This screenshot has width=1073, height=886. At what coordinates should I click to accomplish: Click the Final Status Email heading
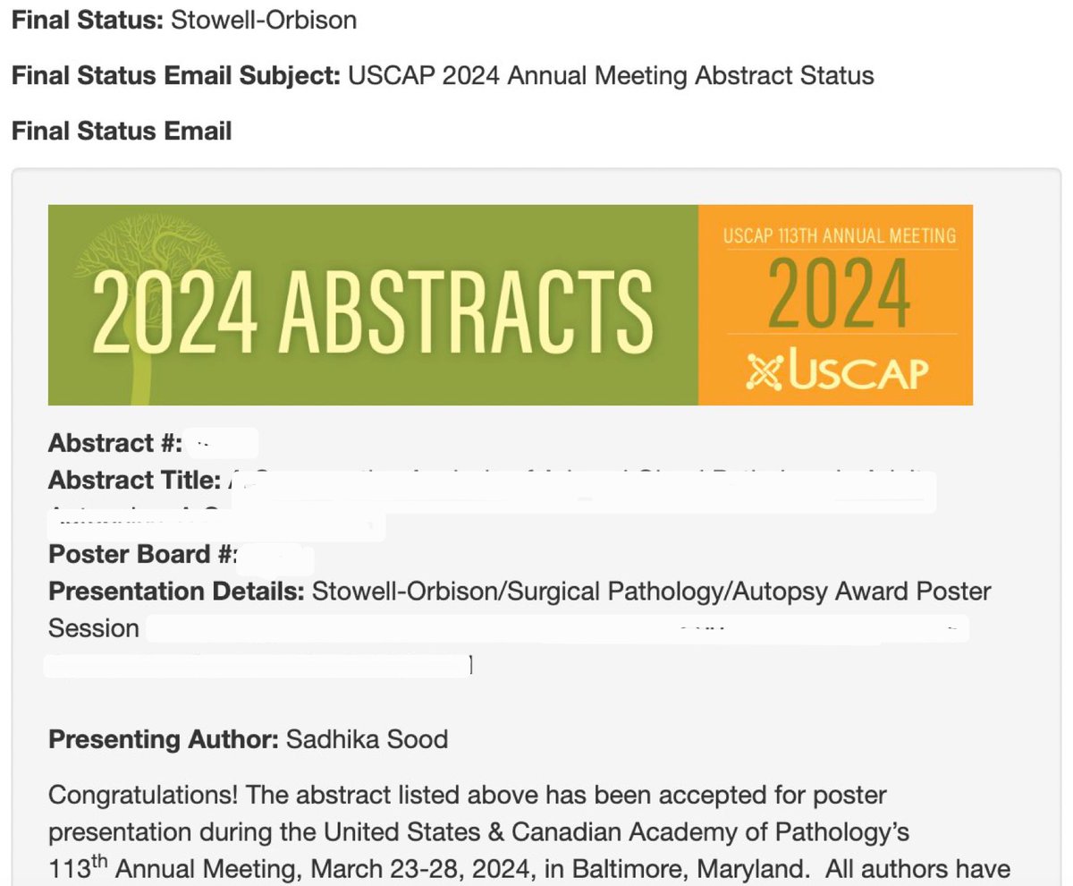pos(122,132)
